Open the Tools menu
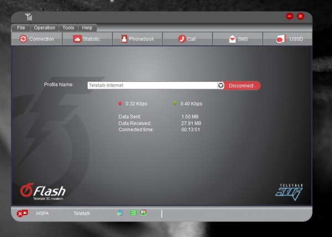This screenshot has height=237, width=332. [69, 28]
